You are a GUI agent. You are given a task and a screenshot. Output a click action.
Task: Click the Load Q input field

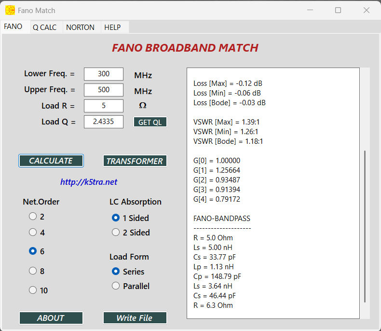[x=104, y=122]
